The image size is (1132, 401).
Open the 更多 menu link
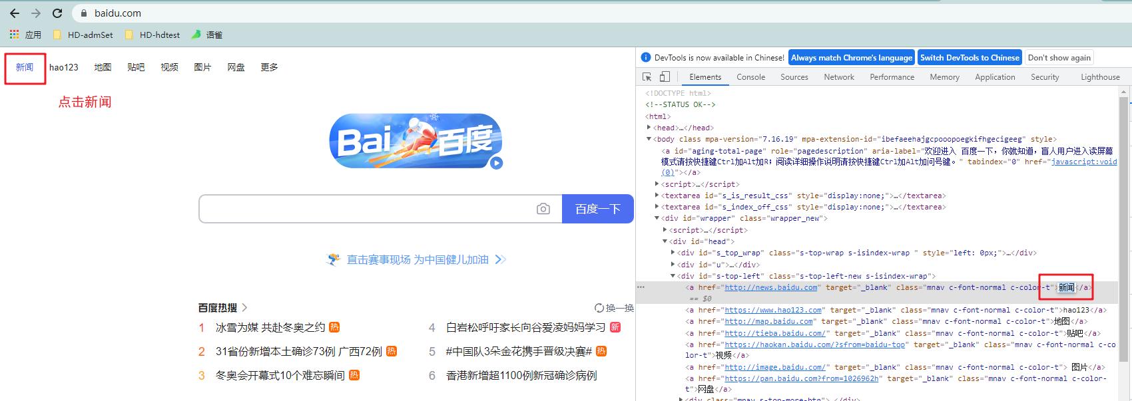pos(269,67)
